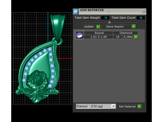Click the 1.51 X 1.49 size cell

coord(98,37)
